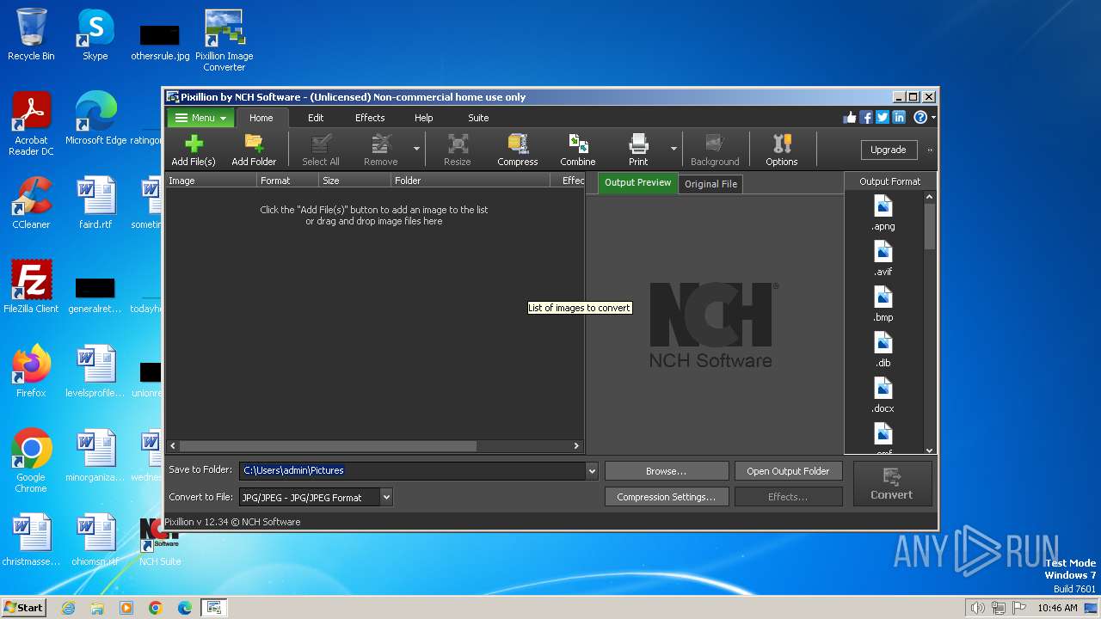Expand the Remove dropdown arrow
The width and height of the screenshot is (1101, 619).
point(416,150)
